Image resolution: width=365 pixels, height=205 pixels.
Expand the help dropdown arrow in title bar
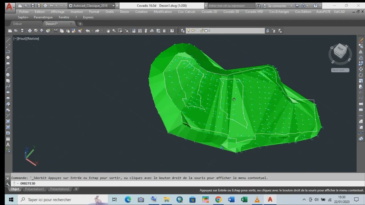[x=320, y=6]
